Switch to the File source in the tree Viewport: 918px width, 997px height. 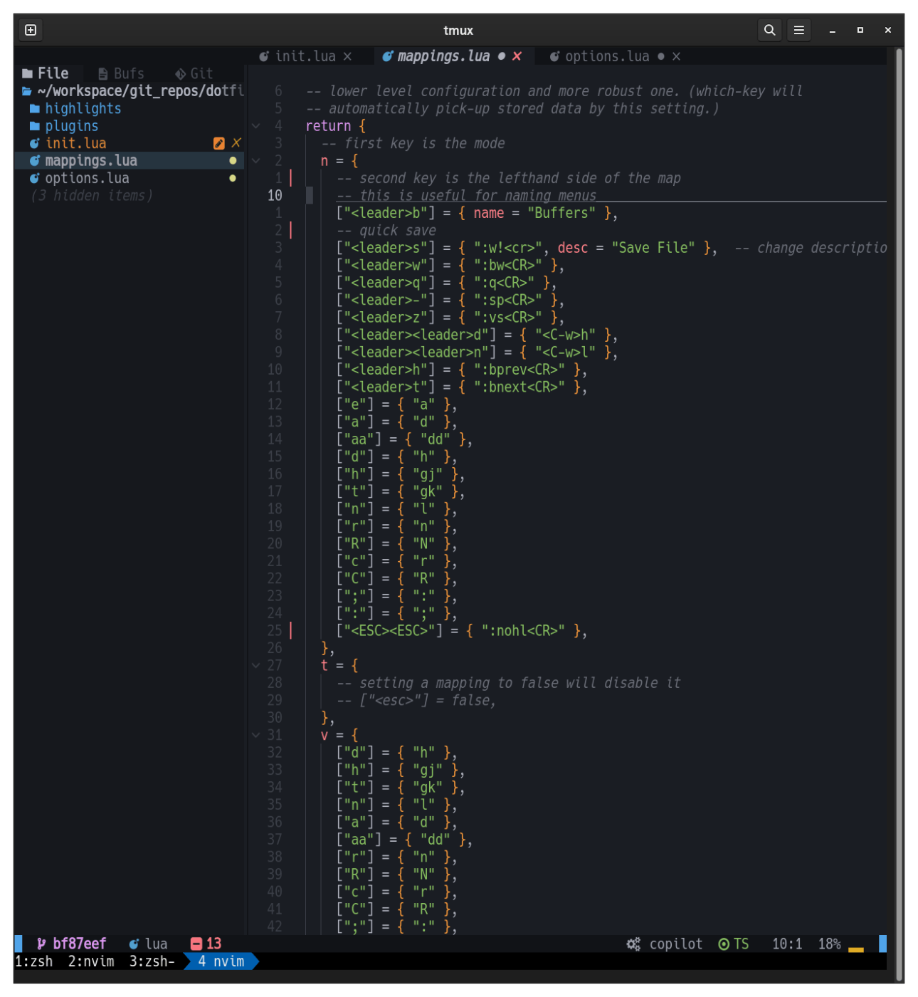[46, 73]
